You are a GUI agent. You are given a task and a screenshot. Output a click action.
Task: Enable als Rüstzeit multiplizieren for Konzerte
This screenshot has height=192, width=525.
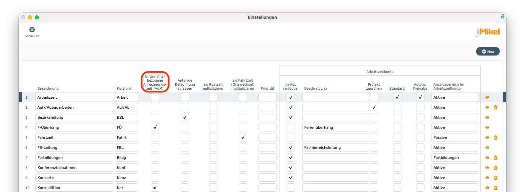coord(213,178)
